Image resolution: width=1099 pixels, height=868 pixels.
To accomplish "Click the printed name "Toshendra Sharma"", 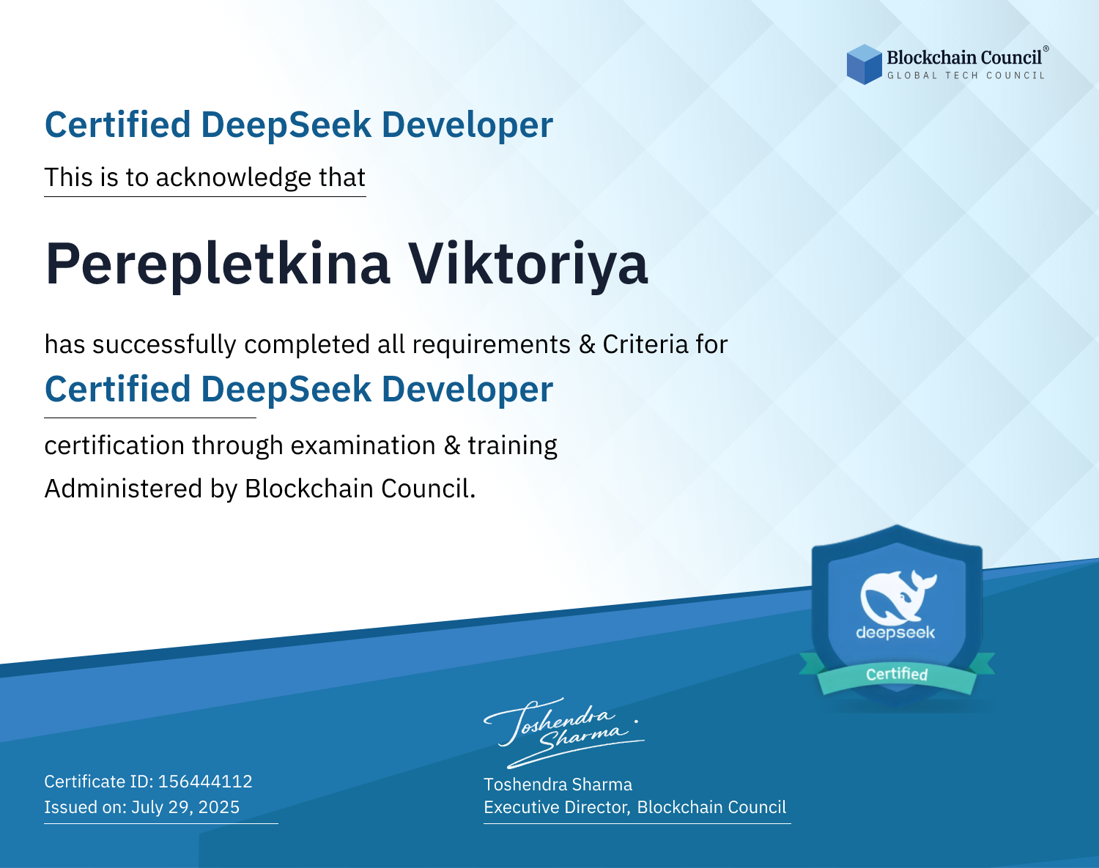I will coord(558,784).
